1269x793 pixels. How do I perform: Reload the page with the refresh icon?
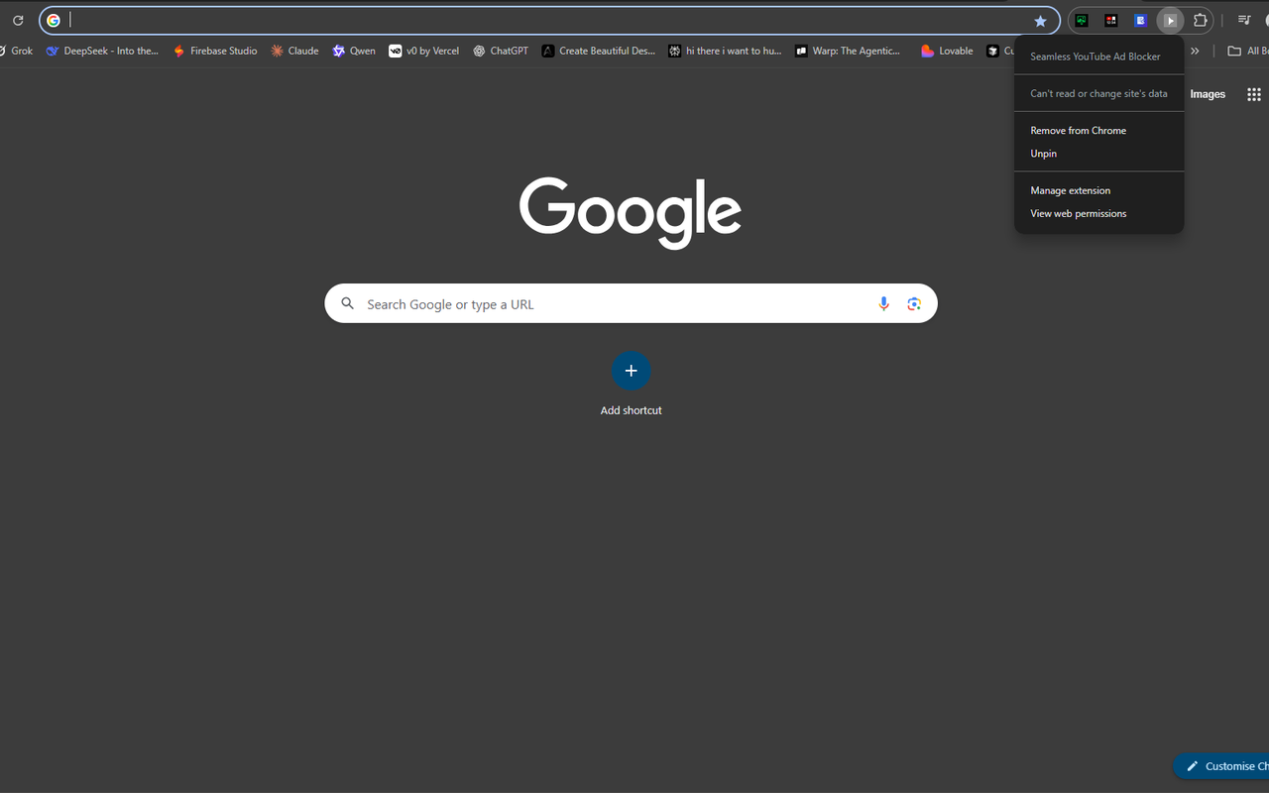click(18, 21)
